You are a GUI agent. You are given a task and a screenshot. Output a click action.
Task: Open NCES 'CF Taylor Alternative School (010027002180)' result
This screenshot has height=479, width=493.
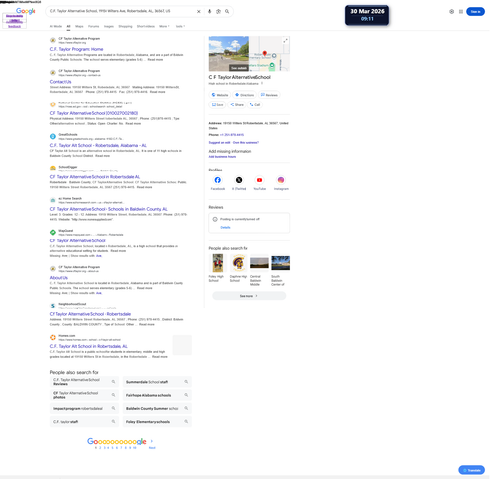(94, 113)
